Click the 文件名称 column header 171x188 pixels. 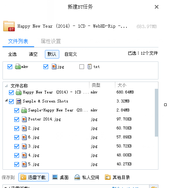(x=19, y=86)
